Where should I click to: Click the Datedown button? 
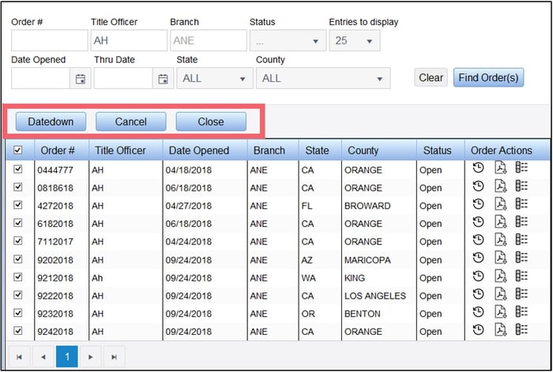point(51,122)
